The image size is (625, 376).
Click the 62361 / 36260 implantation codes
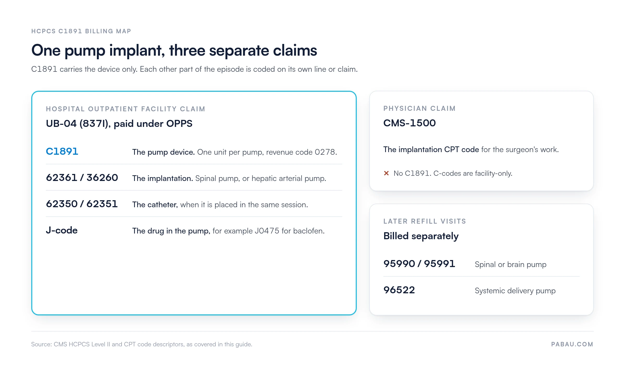[82, 178]
